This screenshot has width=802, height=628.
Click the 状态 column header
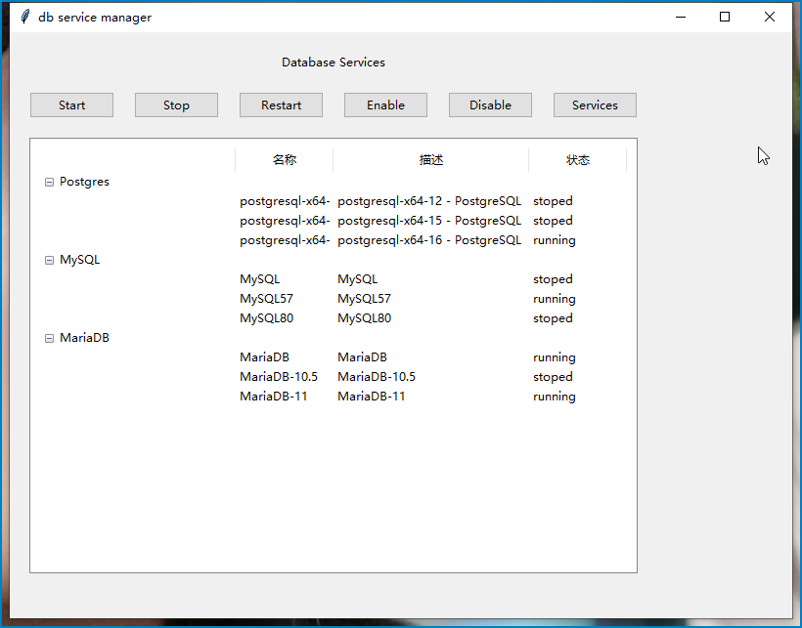(x=577, y=160)
